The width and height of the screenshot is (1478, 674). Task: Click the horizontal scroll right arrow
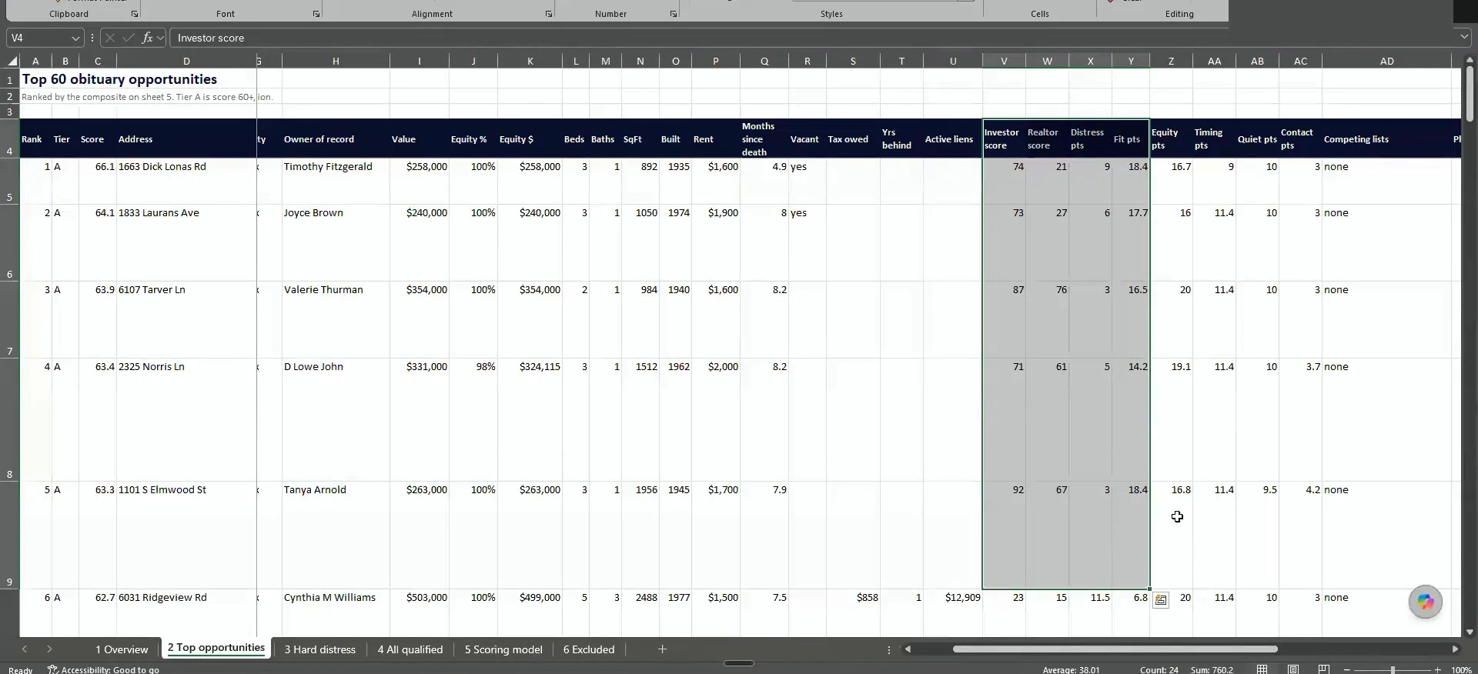click(1455, 649)
